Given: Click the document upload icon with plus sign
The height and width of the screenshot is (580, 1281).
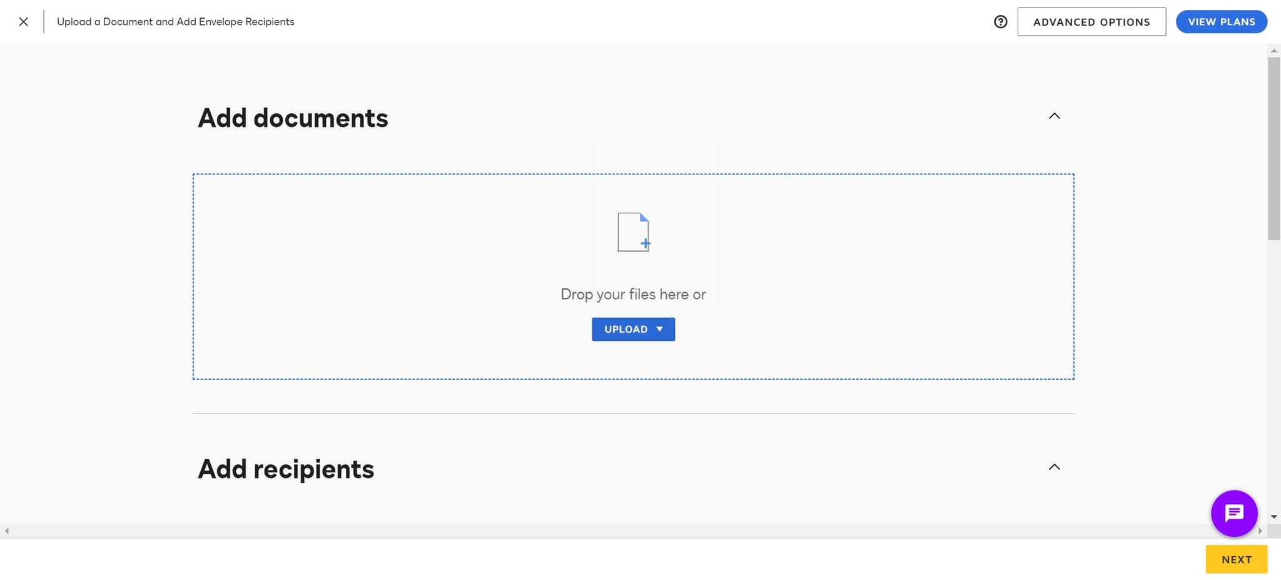Looking at the screenshot, I should click(634, 231).
